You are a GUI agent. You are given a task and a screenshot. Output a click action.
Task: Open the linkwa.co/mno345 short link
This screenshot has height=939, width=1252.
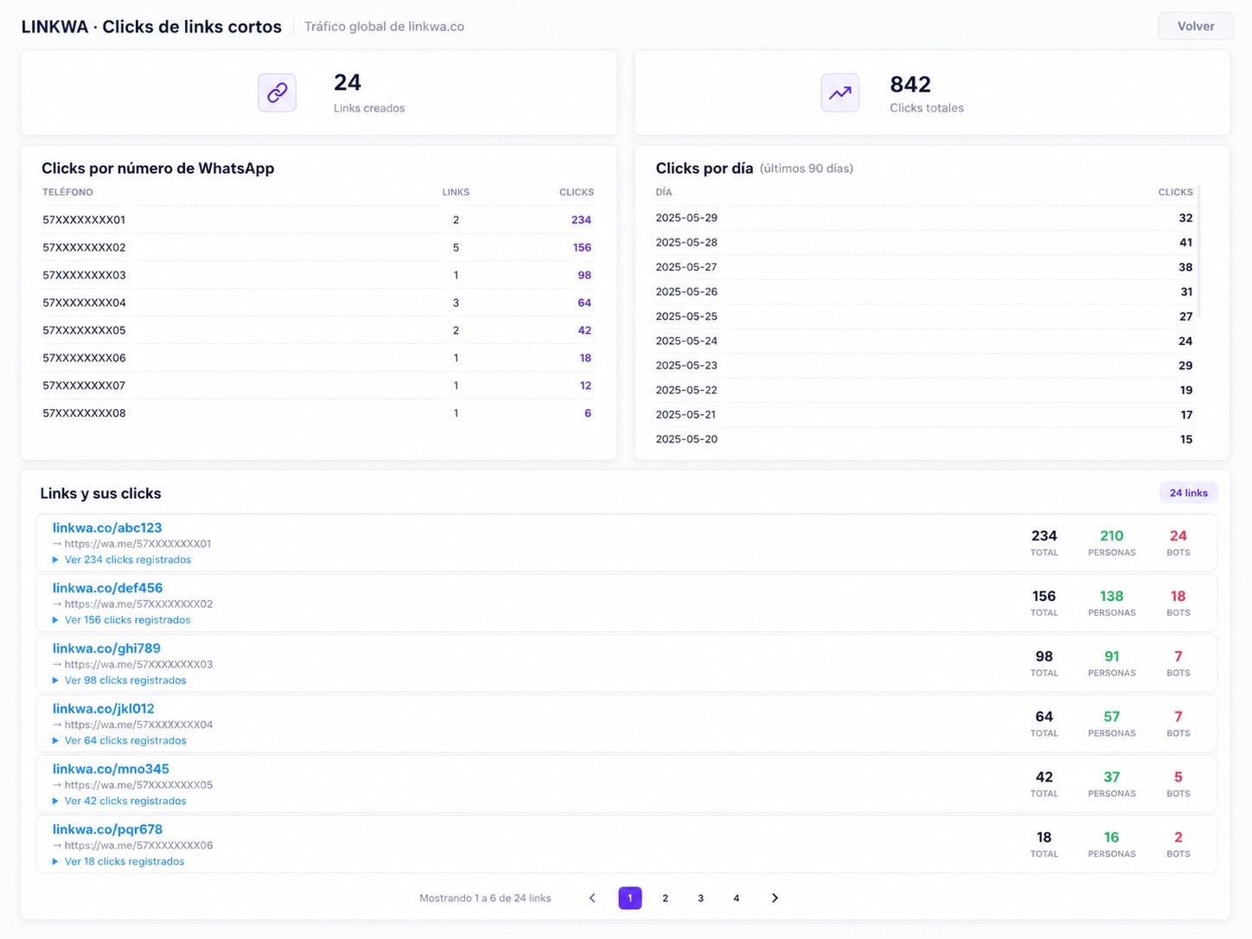[111, 769]
